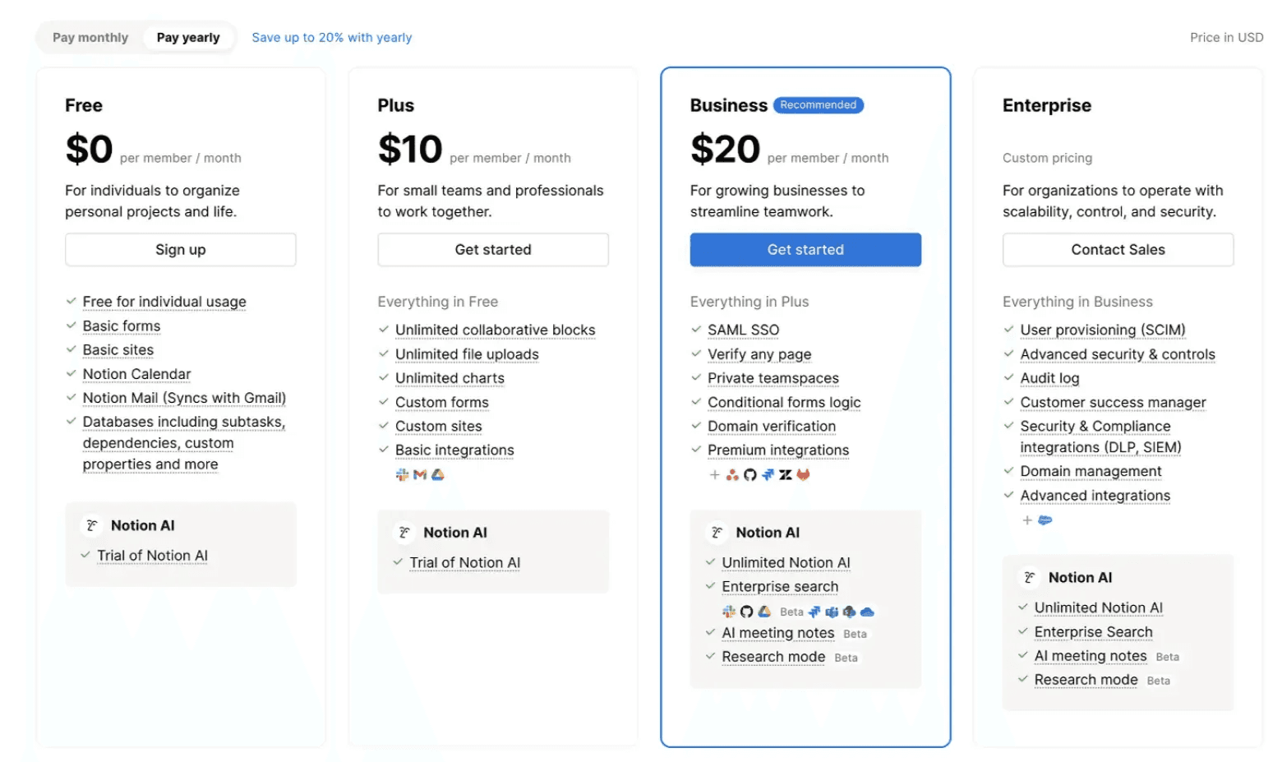
Task: Click the Google Drive icon in Plus plan
Action: coord(438,474)
